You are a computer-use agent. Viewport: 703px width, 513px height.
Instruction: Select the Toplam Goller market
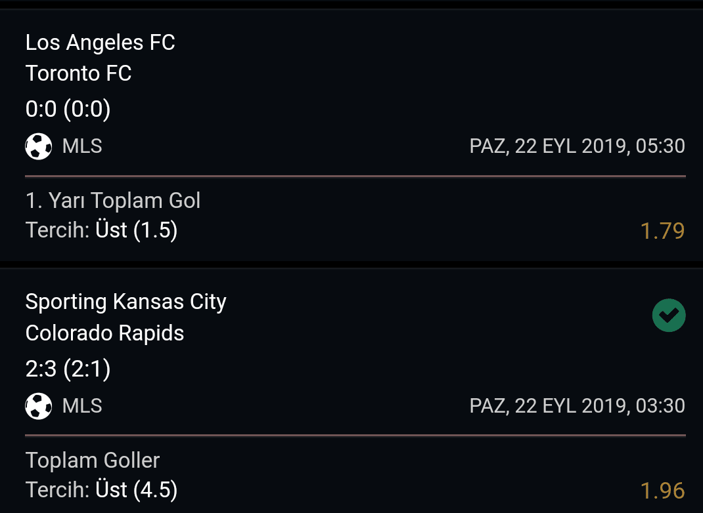93,461
